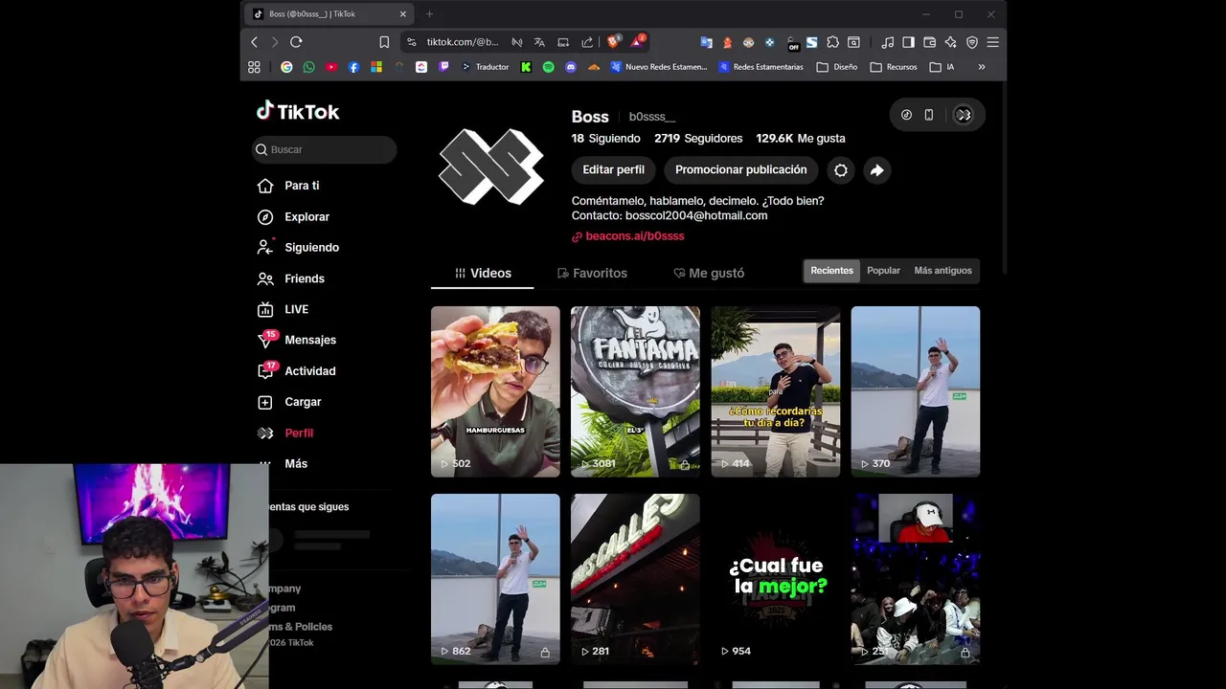Switch to Videos tab

click(x=483, y=273)
